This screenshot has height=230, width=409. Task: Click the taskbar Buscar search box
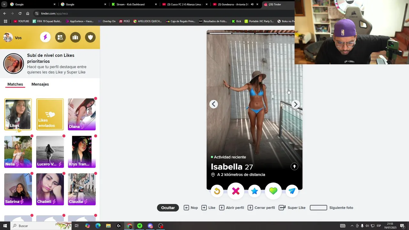[42, 226]
